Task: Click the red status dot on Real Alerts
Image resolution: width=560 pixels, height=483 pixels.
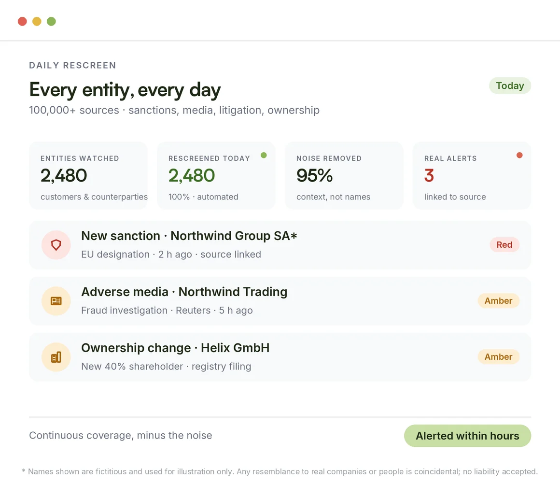Action: click(519, 155)
